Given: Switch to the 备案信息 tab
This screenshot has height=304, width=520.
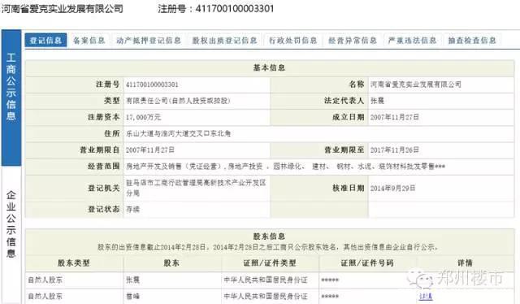Looking at the screenshot, I should 89,41.
